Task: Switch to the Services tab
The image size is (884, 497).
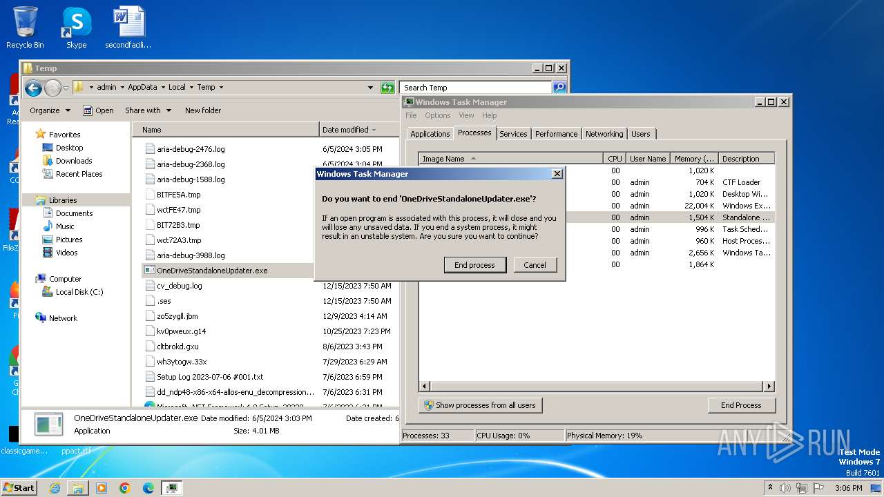Action: tap(513, 134)
